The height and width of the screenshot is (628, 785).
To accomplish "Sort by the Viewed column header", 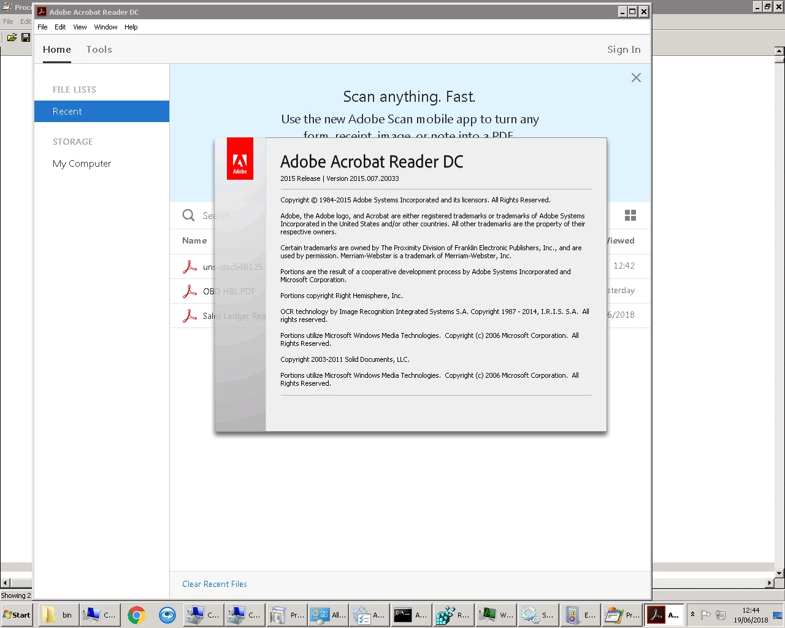I will coord(621,240).
